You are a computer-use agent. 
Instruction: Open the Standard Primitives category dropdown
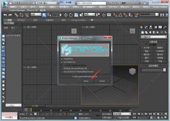tap(154, 37)
